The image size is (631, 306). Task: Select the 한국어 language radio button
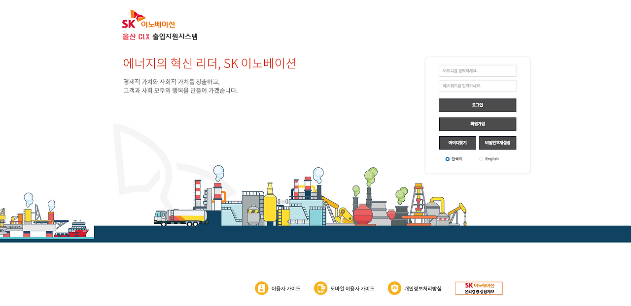pos(447,158)
